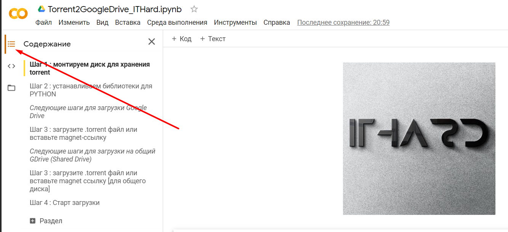Click the Google Drive icon beside the notebook title
This screenshot has width=508, height=232.
41,9
